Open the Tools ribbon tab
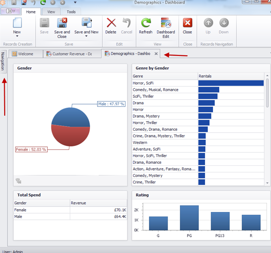This screenshot has width=271, height=253. [x=71, y=12]
